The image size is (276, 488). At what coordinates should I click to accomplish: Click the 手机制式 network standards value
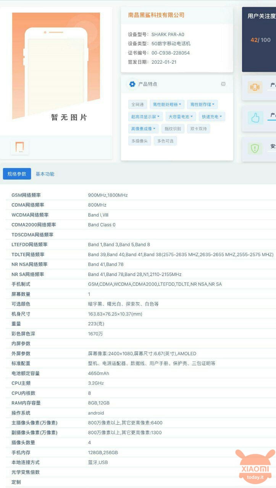click(155, 284)
